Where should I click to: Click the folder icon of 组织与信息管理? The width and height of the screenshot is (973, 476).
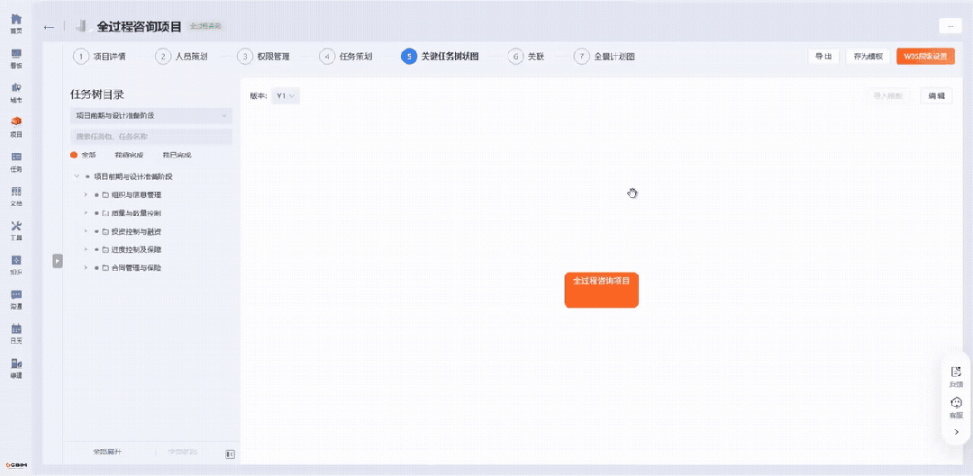tap(105, 194)
